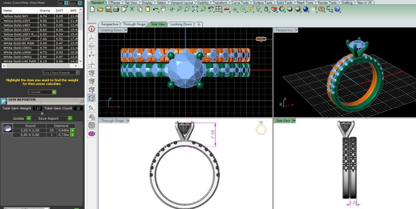Open the Solid Tools toolbar tab

click(284, 3)
